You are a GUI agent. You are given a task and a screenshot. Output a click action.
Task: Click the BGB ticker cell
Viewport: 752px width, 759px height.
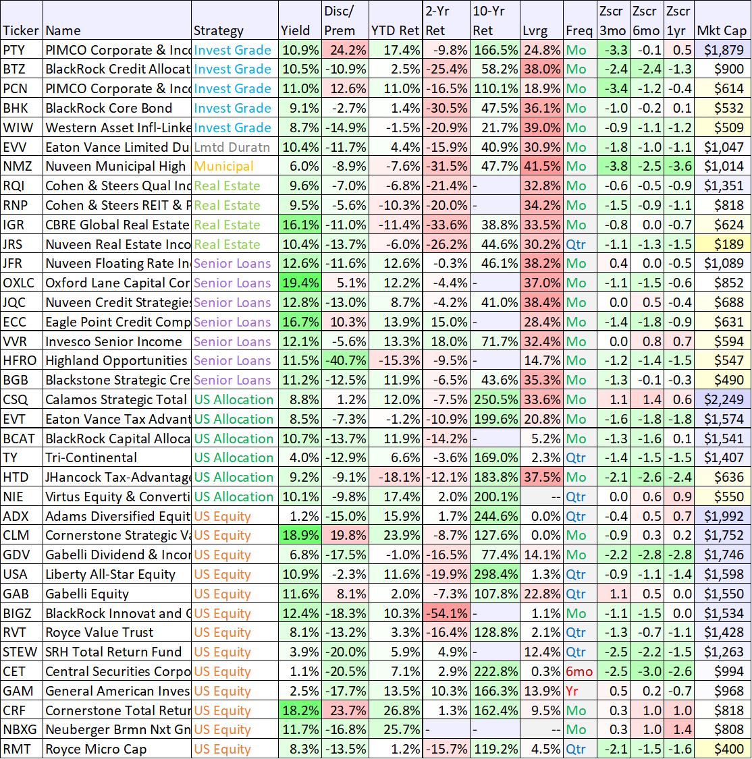(22, 380)
